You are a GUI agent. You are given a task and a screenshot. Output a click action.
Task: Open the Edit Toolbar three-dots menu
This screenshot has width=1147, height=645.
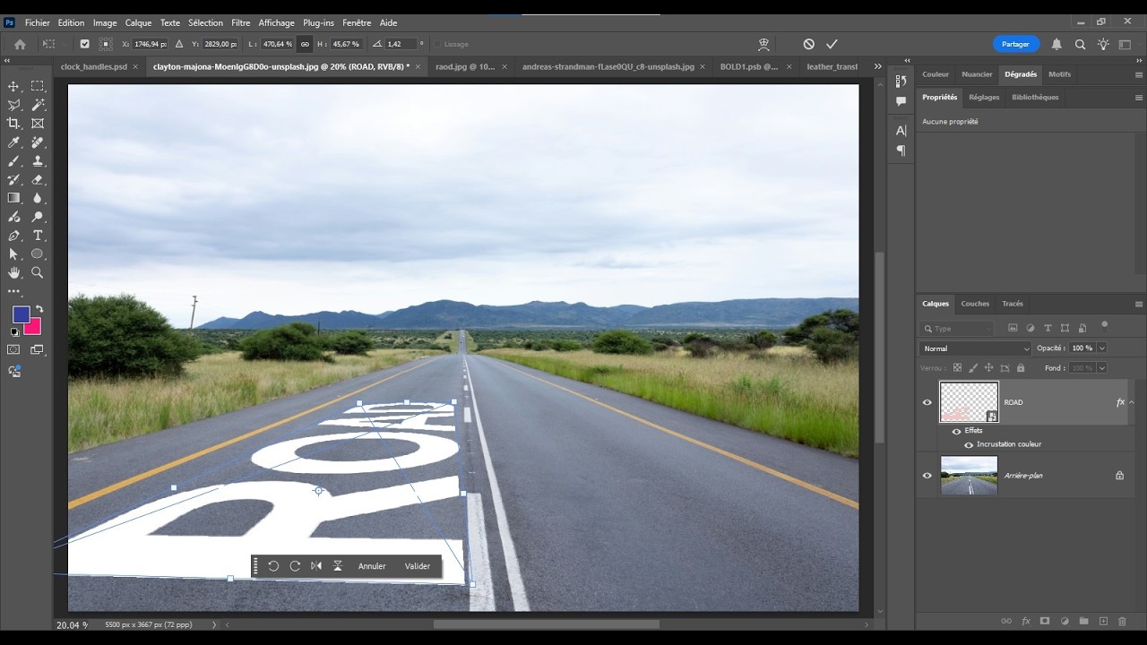(13, 291)
